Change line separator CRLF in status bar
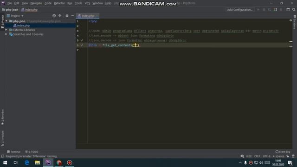The width and height of the screenshot is (297, 167). pos(257,156)
